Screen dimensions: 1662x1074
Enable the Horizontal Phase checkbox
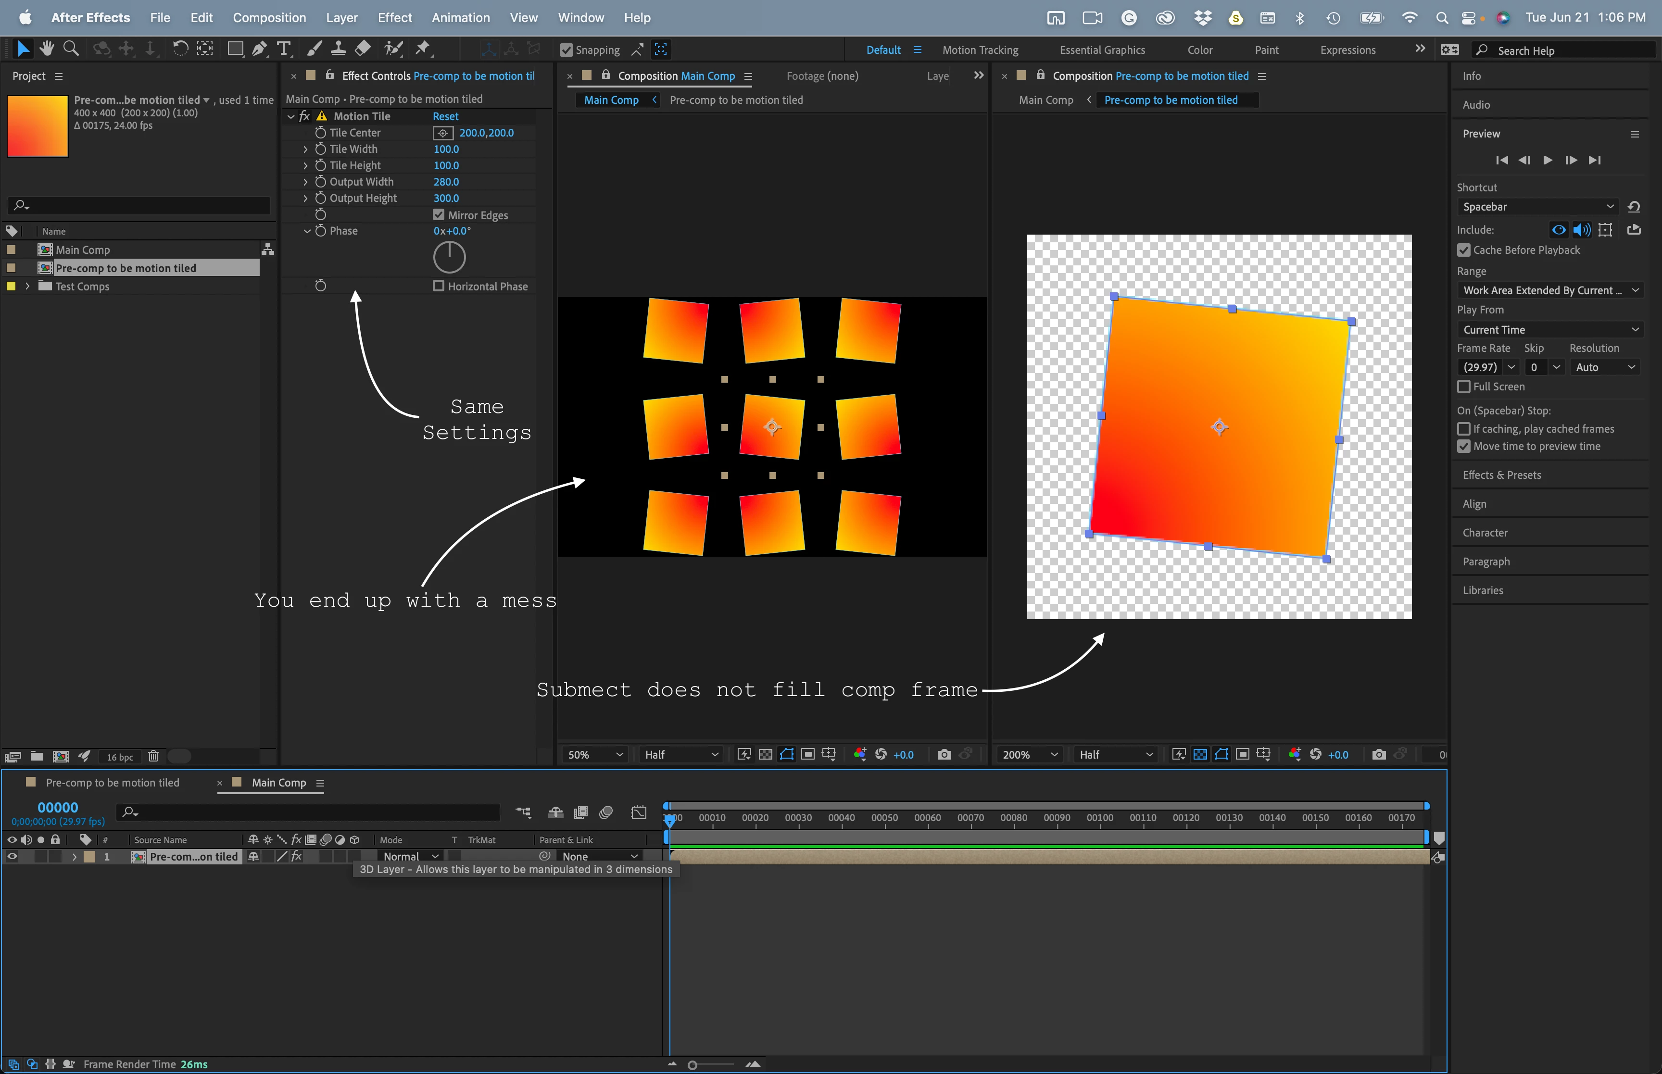[439, 286]
